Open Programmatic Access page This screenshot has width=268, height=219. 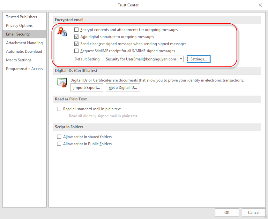click(x=25, y=69)
